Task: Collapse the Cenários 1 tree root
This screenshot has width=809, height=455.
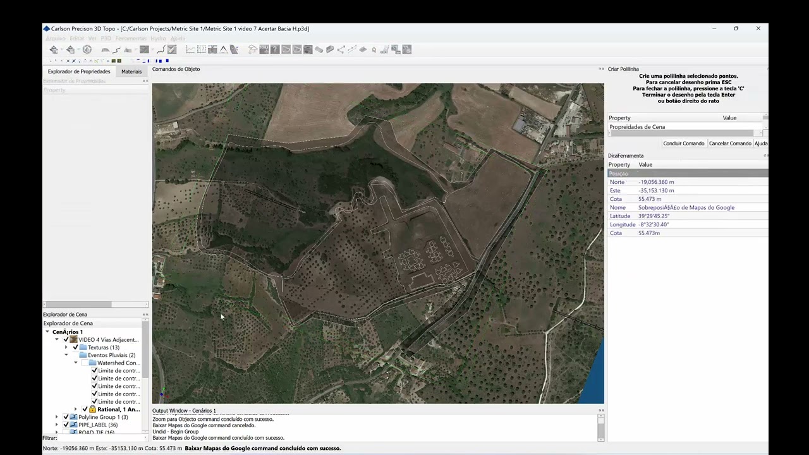Action: pos(47,332)
